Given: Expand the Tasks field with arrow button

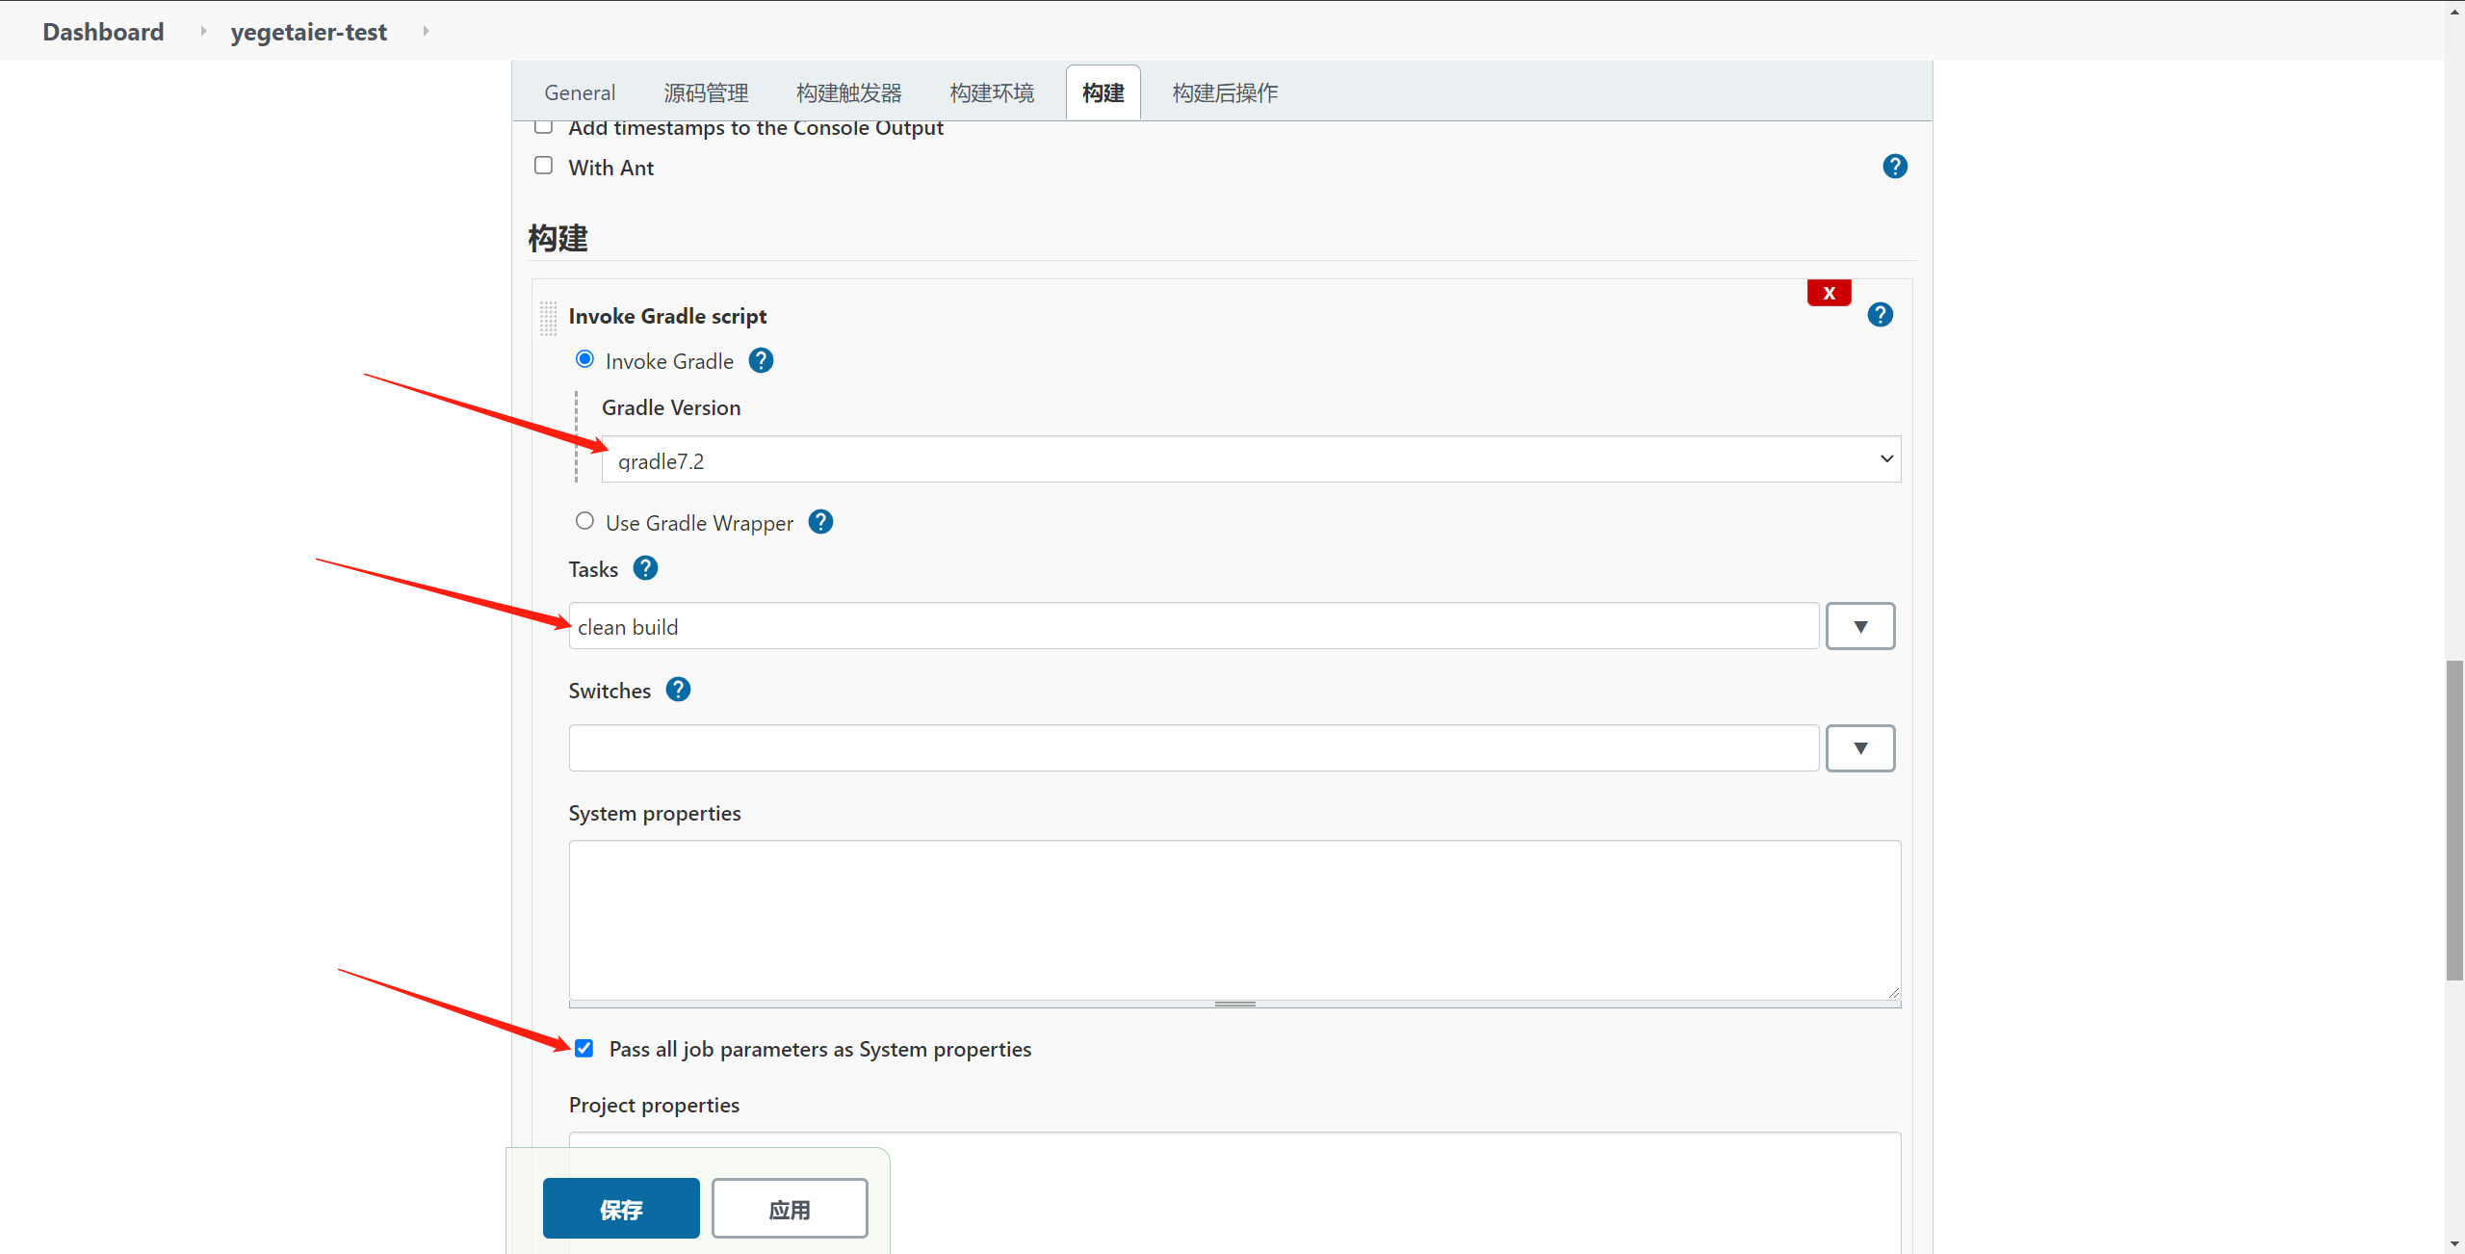Looking at the screenshot, I should click(1859, 626).
